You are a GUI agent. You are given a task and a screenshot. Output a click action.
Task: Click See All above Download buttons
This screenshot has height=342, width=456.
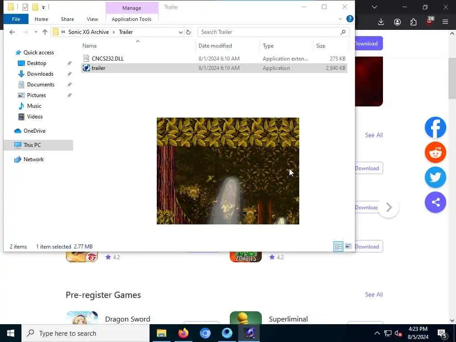click(x=374, y=135)
